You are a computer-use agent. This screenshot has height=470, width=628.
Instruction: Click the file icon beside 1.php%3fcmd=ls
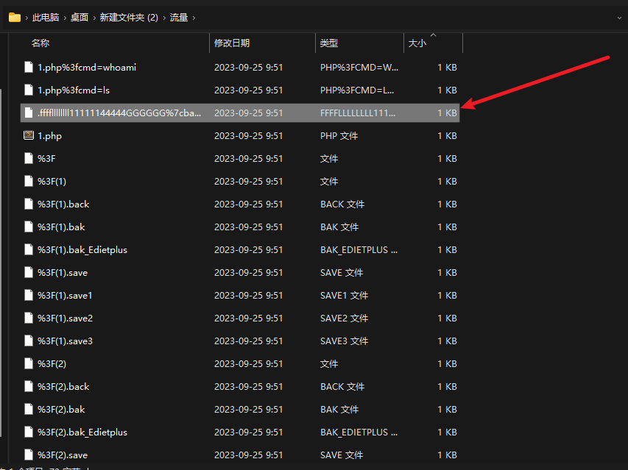tap(28, 90)
